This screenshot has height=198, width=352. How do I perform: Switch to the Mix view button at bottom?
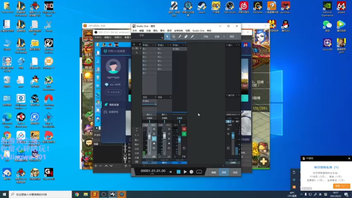pyautogui.click(x=224, y=172)
